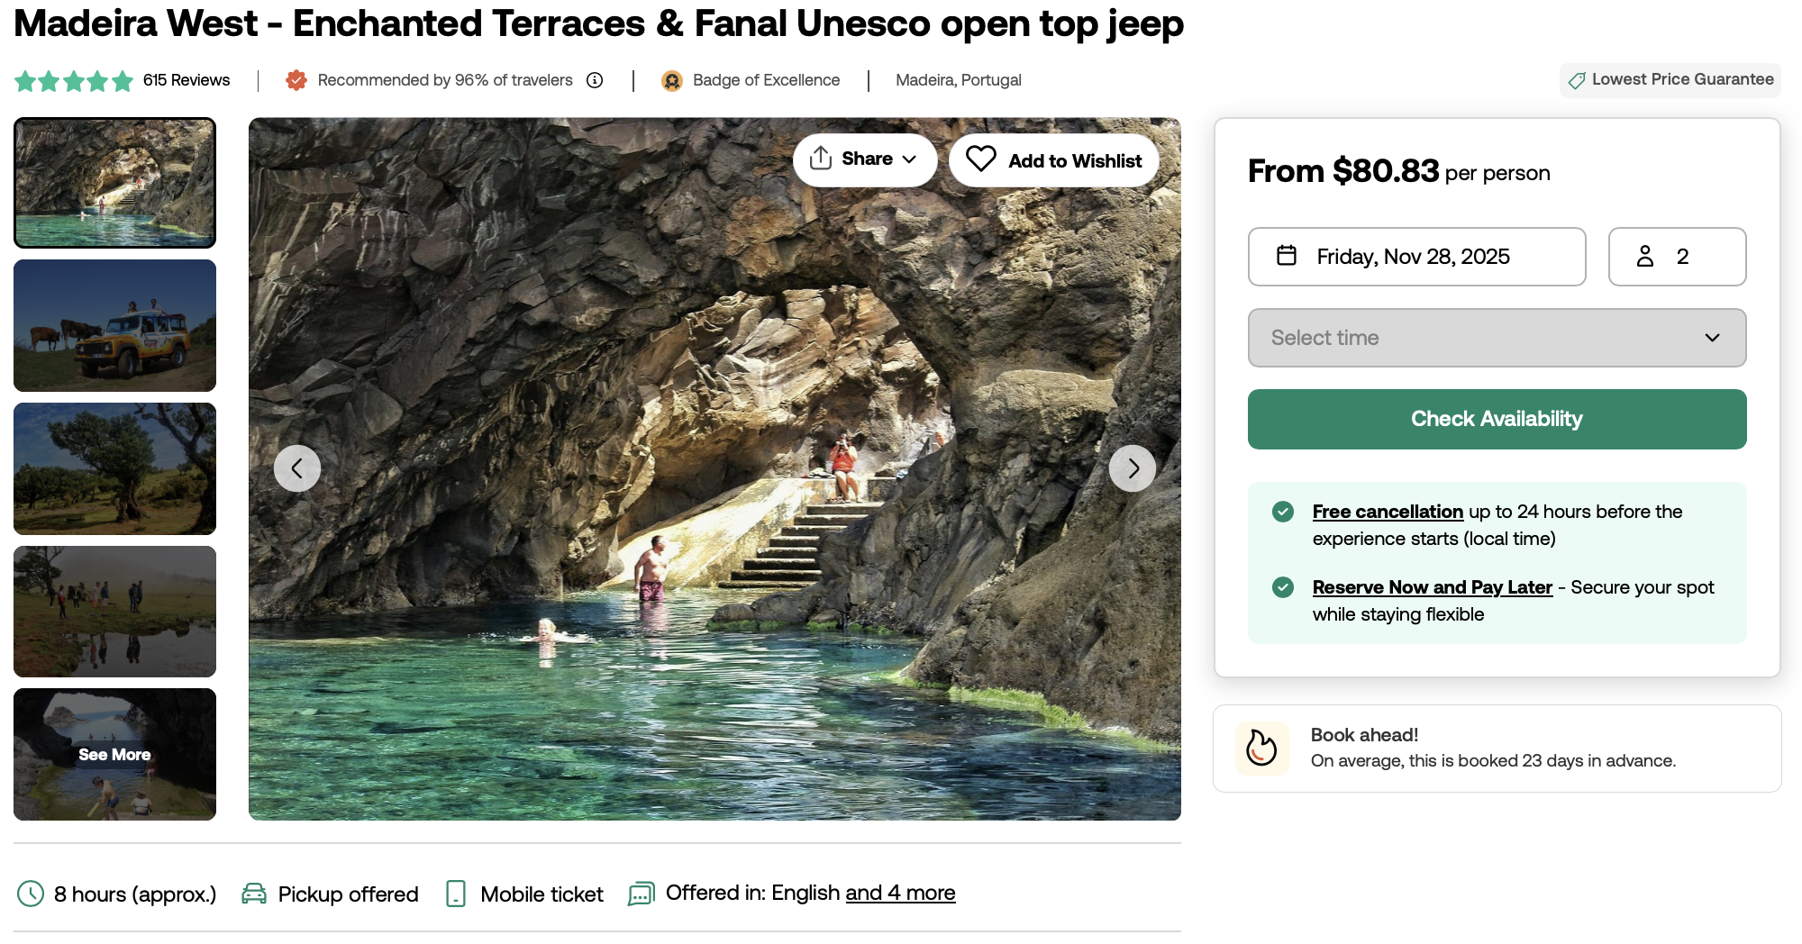1802x944 pixels.
Task: Open the Select time dropdown
Action: [1497, 338]
